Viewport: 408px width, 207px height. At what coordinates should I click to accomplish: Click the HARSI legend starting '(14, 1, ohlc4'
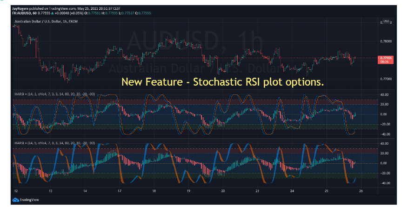point(54,94)
